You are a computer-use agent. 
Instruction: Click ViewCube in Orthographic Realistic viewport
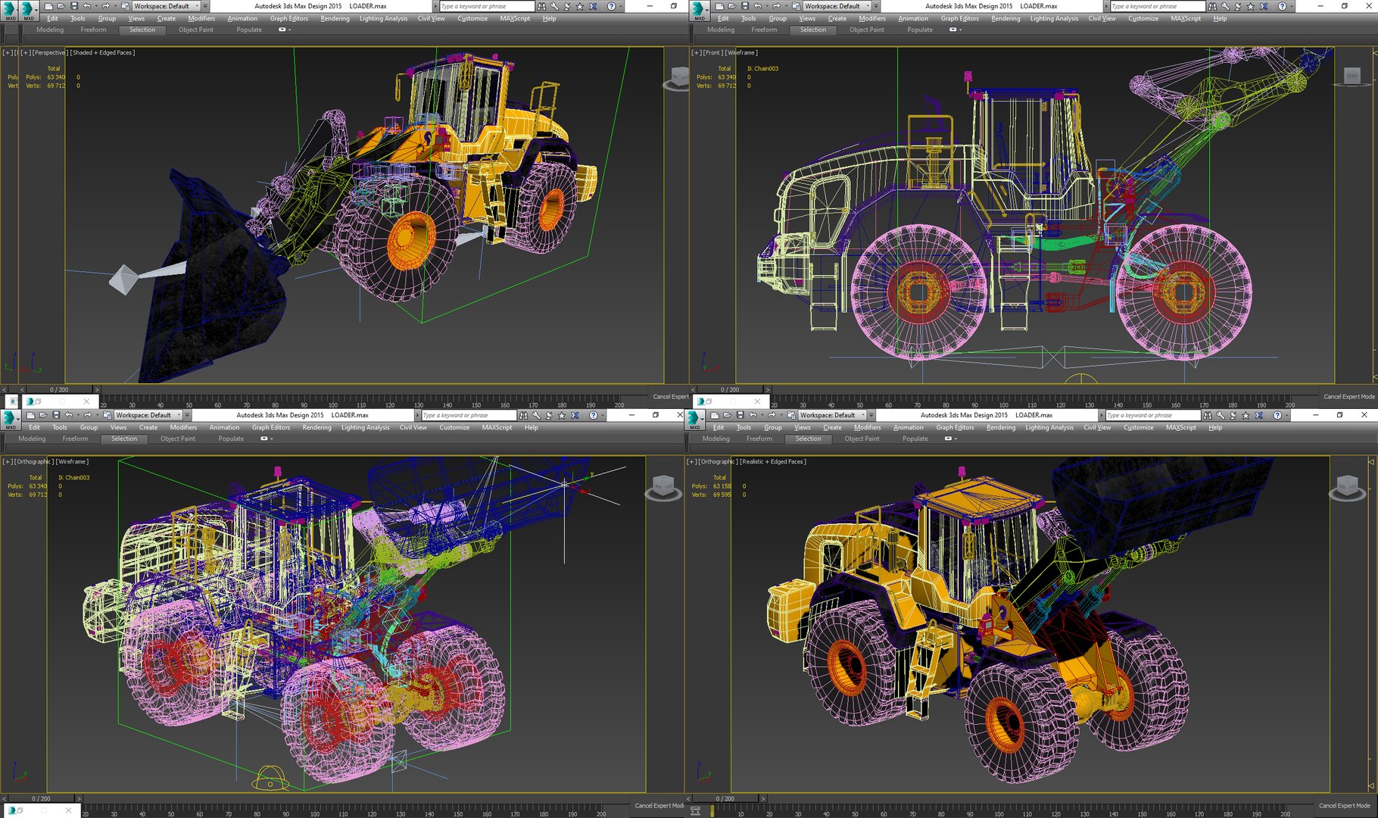1347,487
